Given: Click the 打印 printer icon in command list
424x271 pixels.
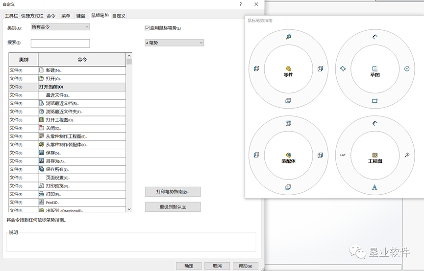Looking at the screenshot, I should 42,194.
